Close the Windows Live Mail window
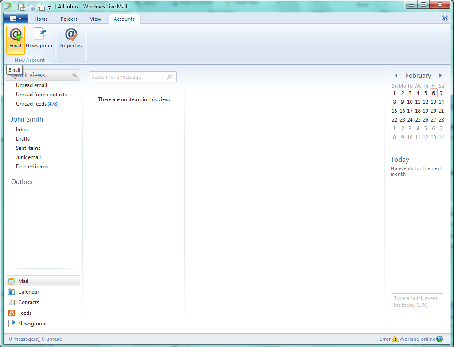454x347 pixels. [x=440, y=5]
